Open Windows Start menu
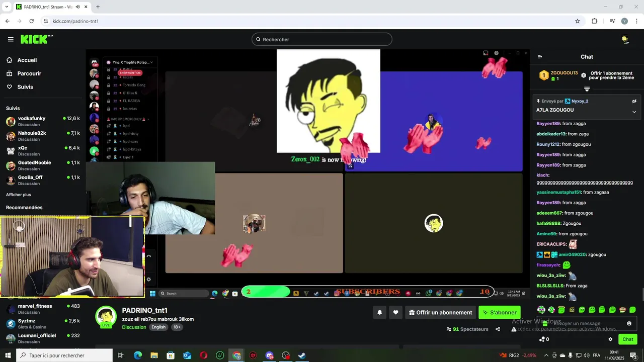The height and width of the screenshot is (362, 644). coord(8,355)
